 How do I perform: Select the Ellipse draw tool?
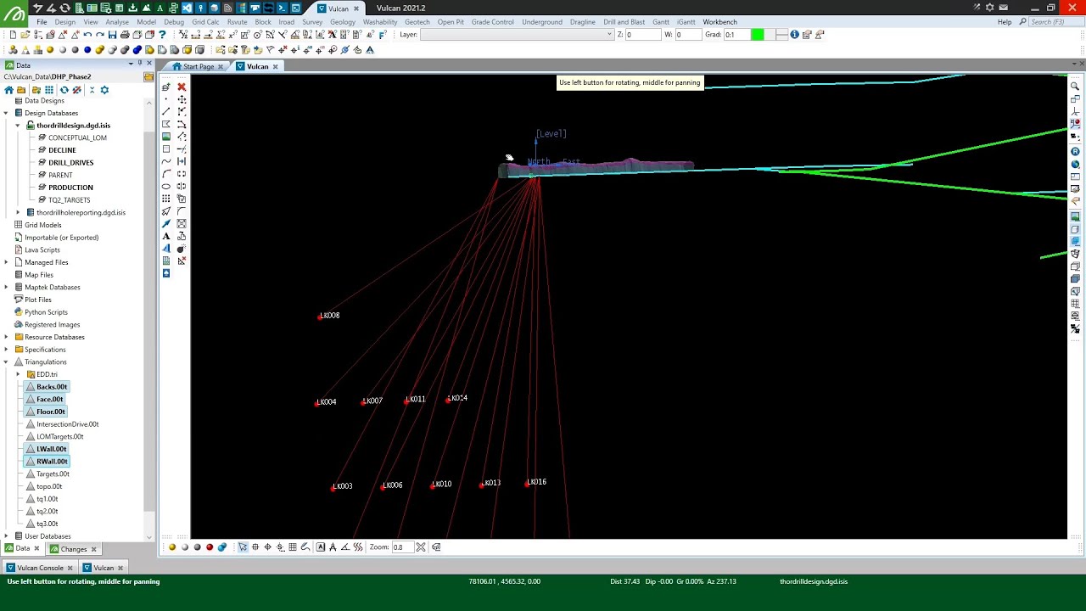166,186
